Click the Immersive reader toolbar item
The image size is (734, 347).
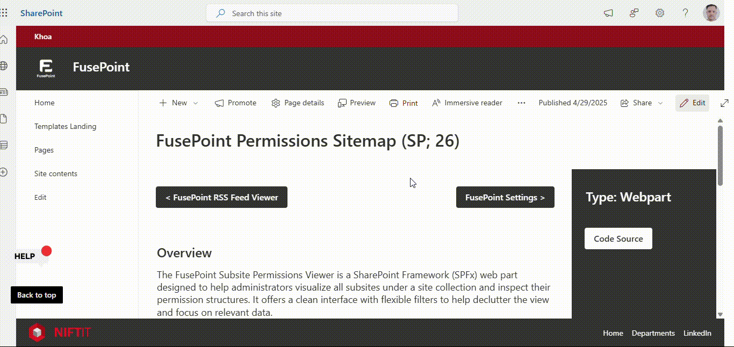click(467, 103)
